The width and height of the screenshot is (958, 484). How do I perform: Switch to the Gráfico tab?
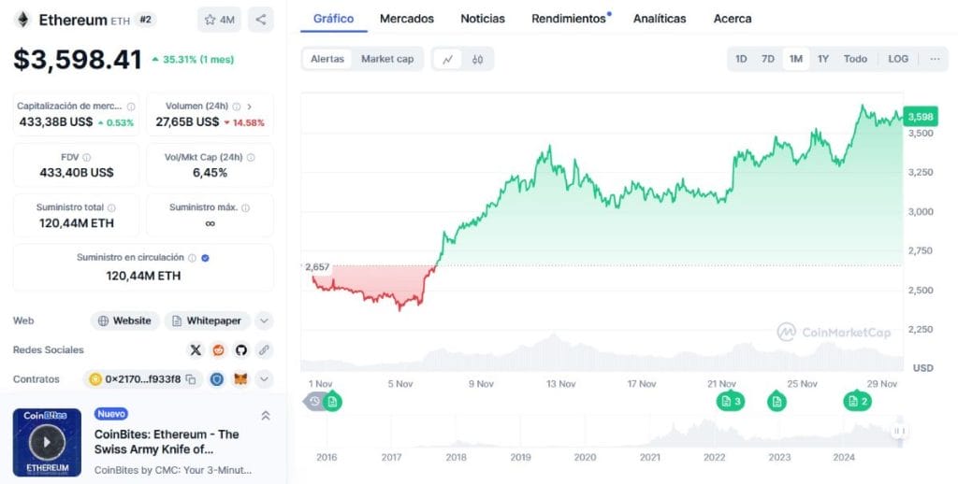pos(334,19)
